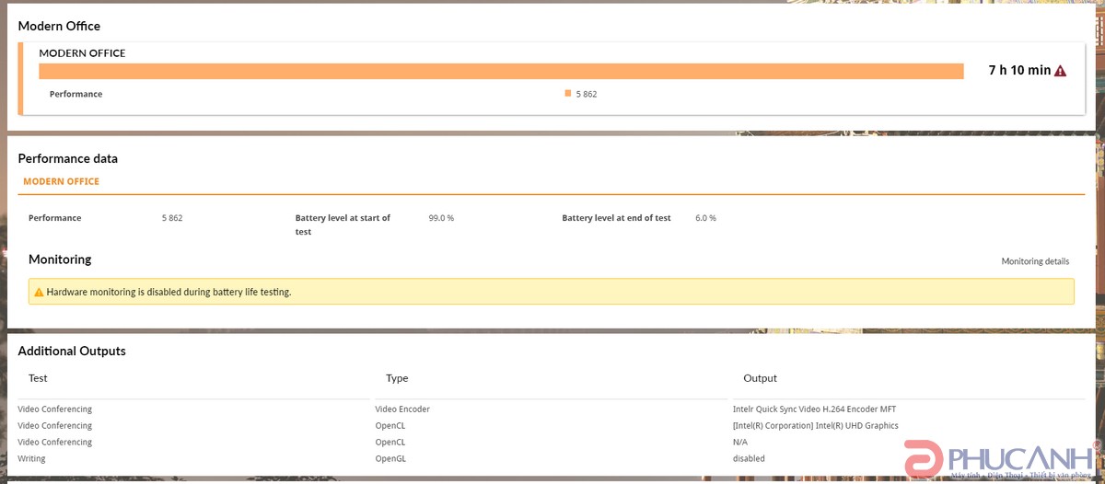Select the Writing test row
This screenshot has width=1105, height=484.
tap(31, 459)
